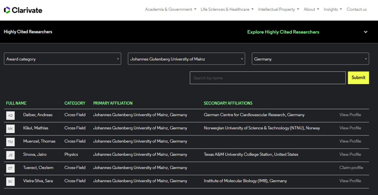The height and width of the screenshot is (195, 378).
Task: Open the Insights menu
Action: coord(333,9)
